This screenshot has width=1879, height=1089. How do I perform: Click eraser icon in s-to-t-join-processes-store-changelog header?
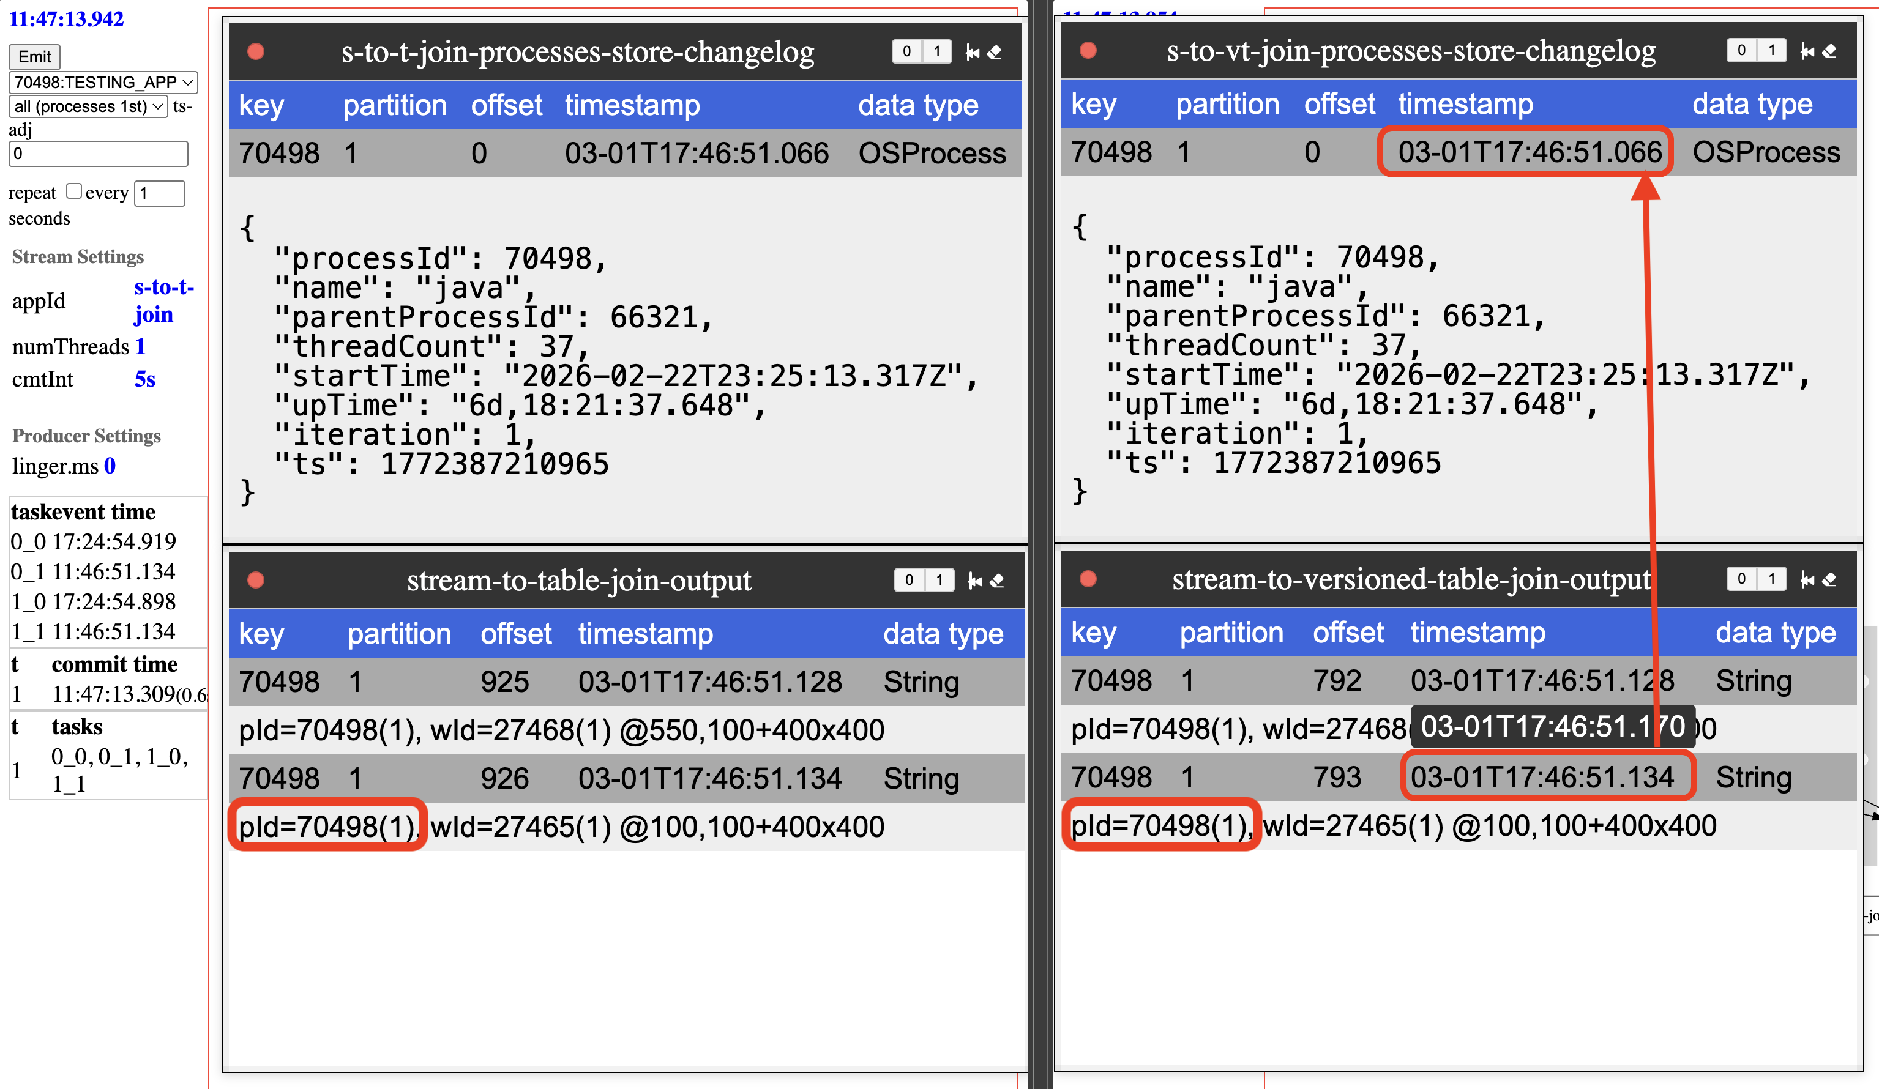(x=995, y=52)
